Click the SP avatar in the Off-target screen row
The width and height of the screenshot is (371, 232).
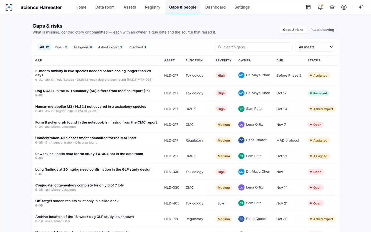pos(241,203)
